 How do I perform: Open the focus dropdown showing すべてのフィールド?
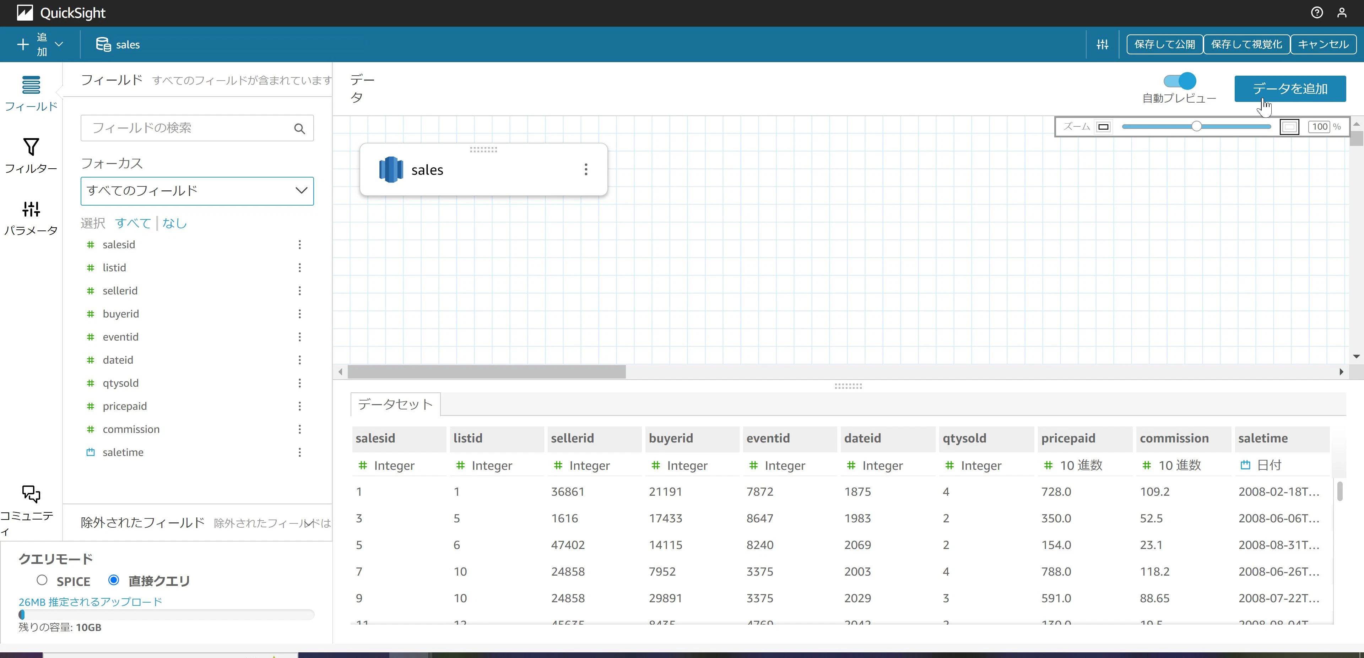197,191
